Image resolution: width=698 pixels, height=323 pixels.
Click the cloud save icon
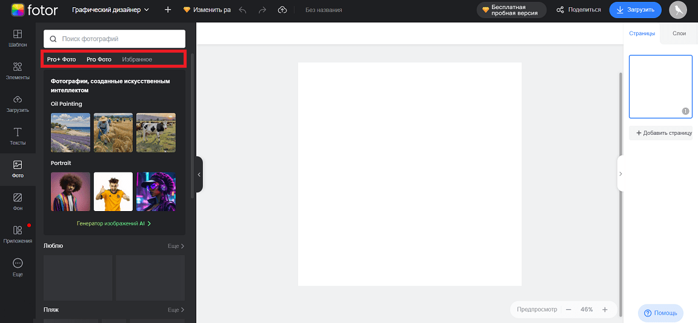tap(282, 10)
